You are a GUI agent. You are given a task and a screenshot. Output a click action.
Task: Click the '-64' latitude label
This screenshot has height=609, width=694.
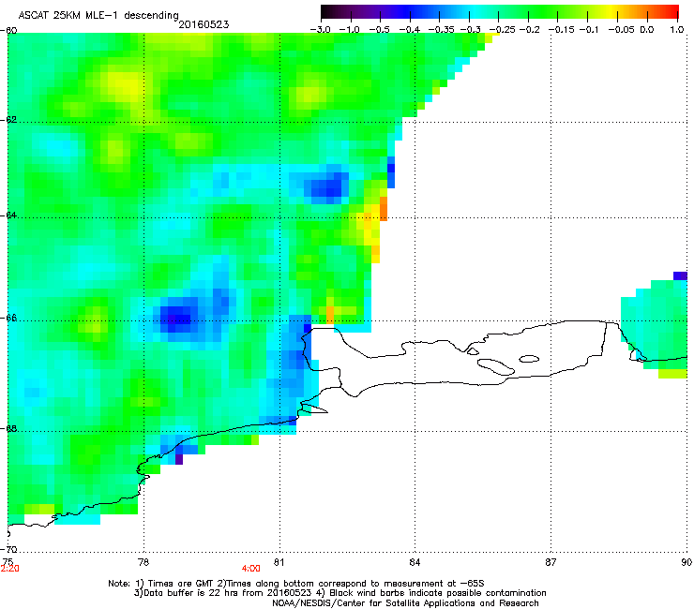8,215
